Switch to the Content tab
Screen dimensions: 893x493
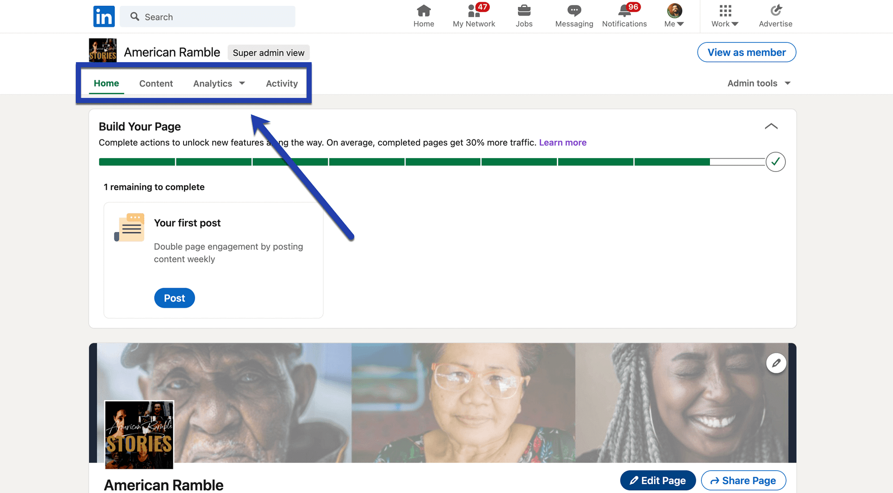(x=156, y=83)
